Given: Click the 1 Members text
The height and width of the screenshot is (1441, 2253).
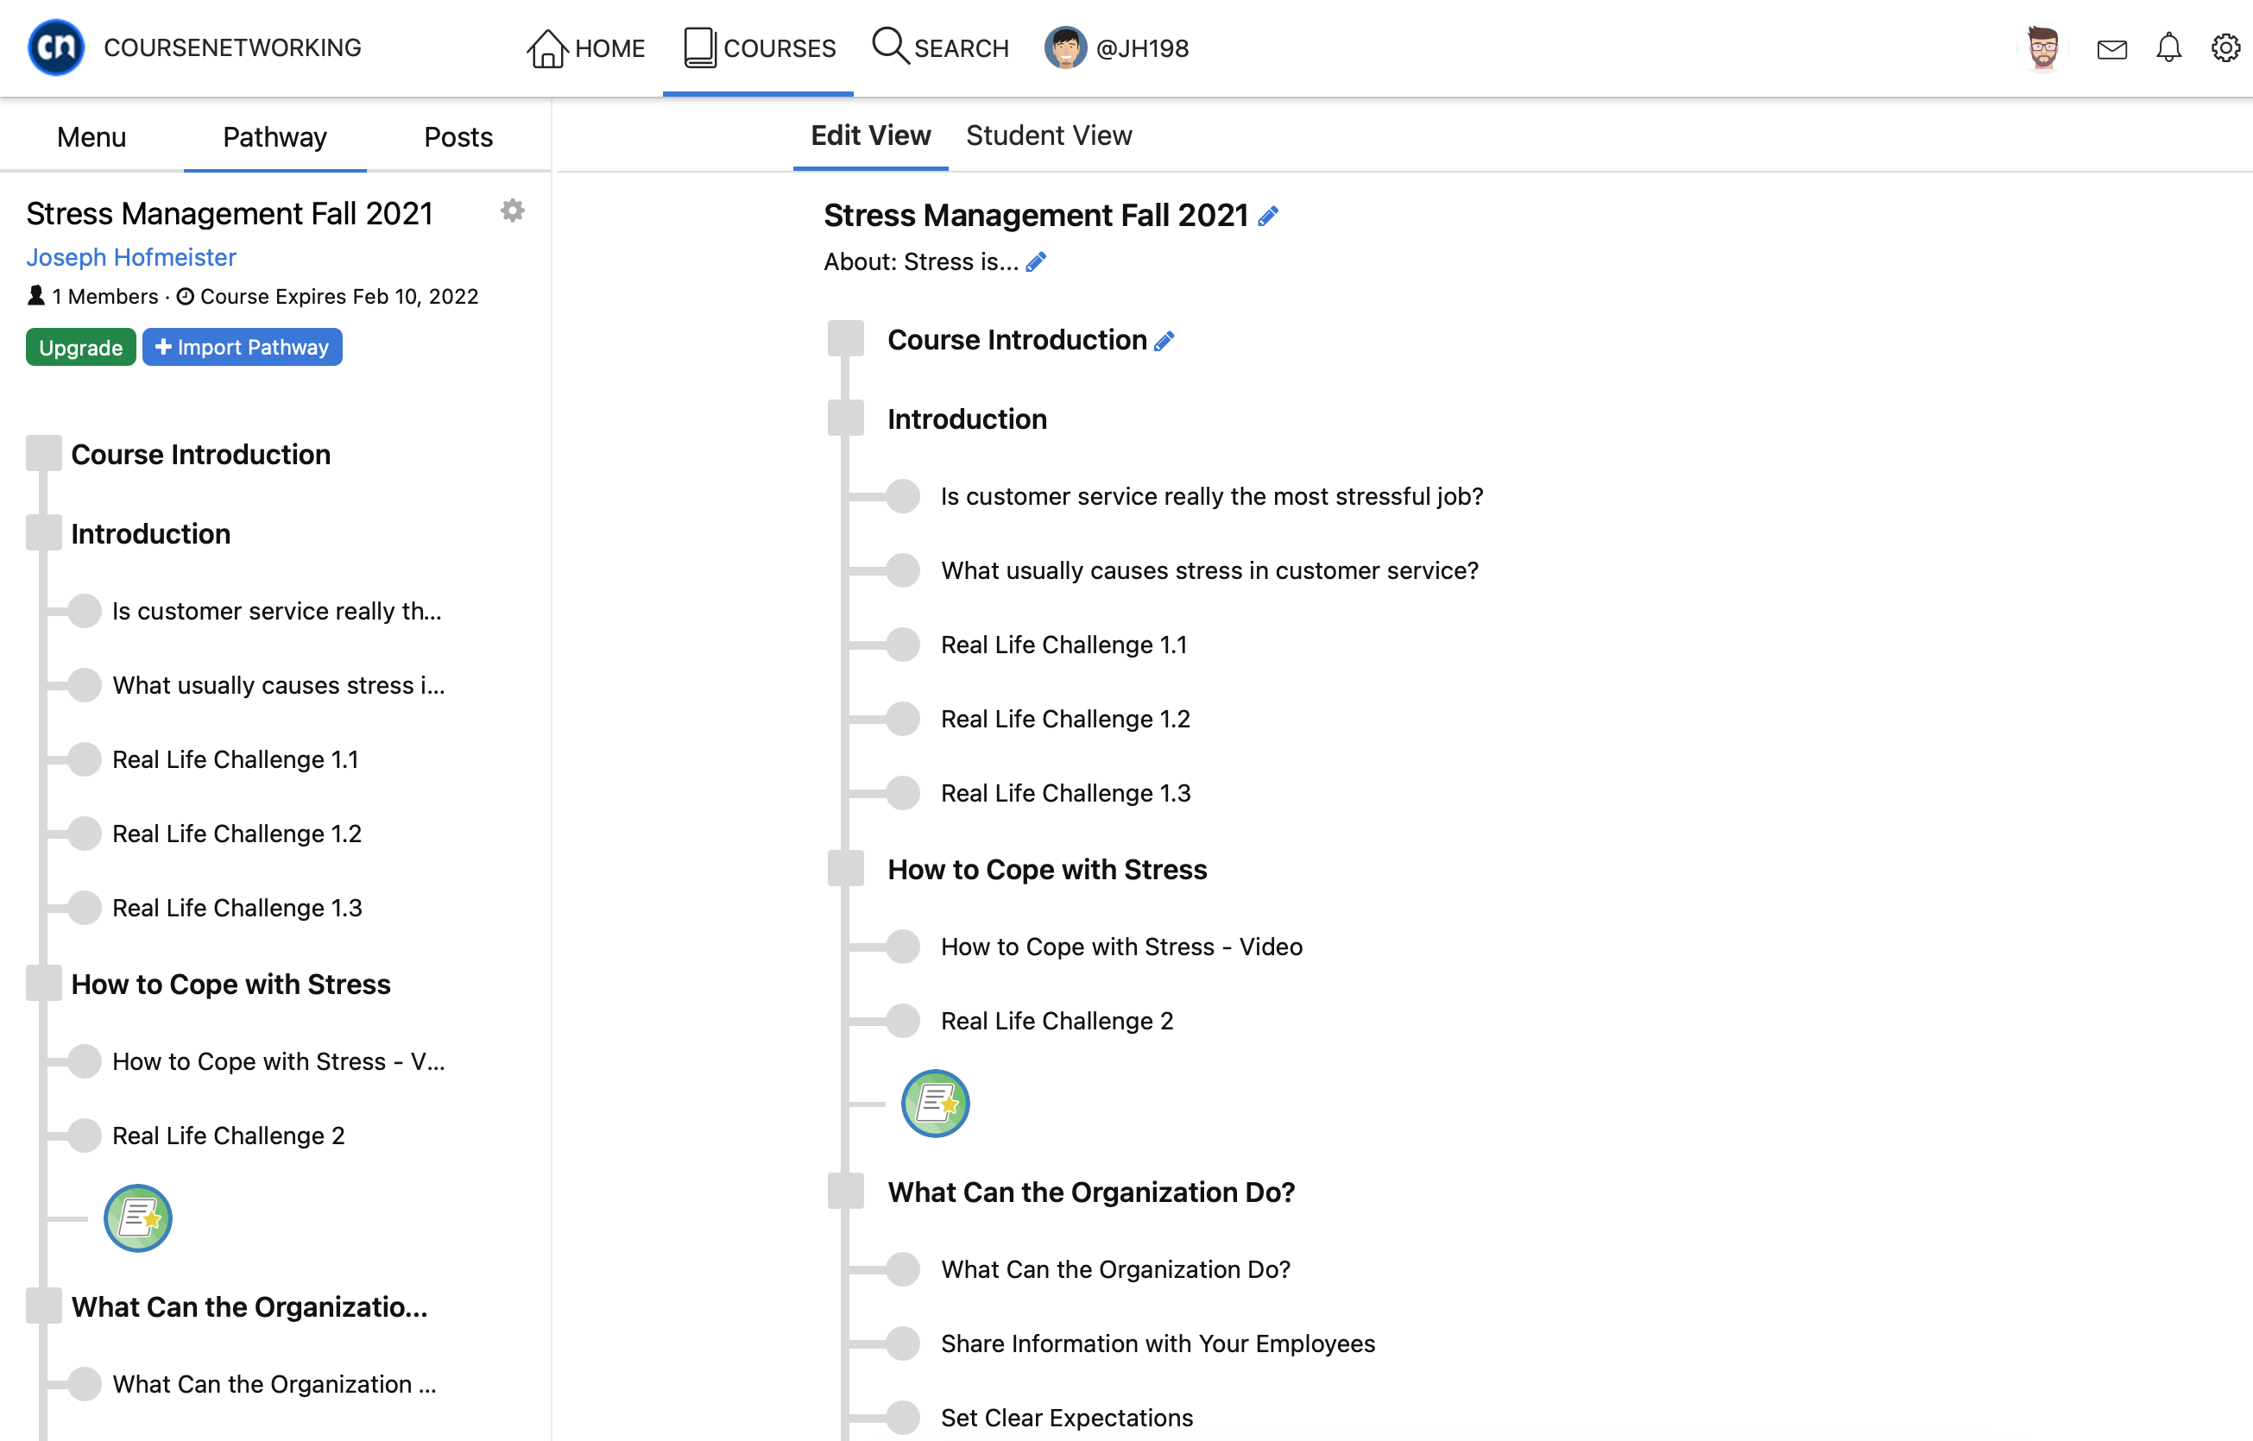Looking at the screenshot, I should (x=104, y=297).
